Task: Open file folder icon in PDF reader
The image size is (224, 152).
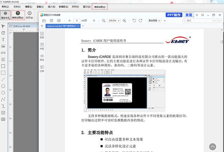Action: (x=44, y=21)
